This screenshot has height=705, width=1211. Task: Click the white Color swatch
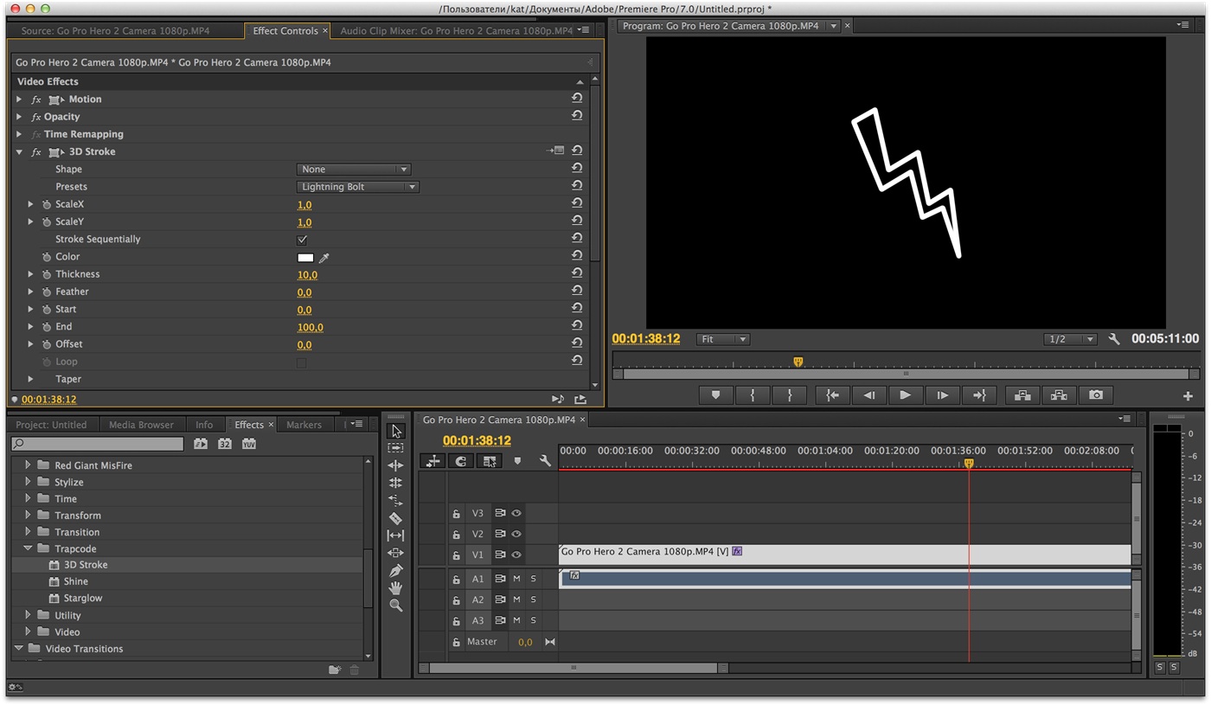(x=305, y=257)
